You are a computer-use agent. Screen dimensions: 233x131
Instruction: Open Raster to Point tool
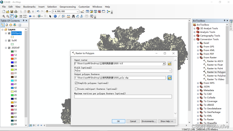coord(215,68)
